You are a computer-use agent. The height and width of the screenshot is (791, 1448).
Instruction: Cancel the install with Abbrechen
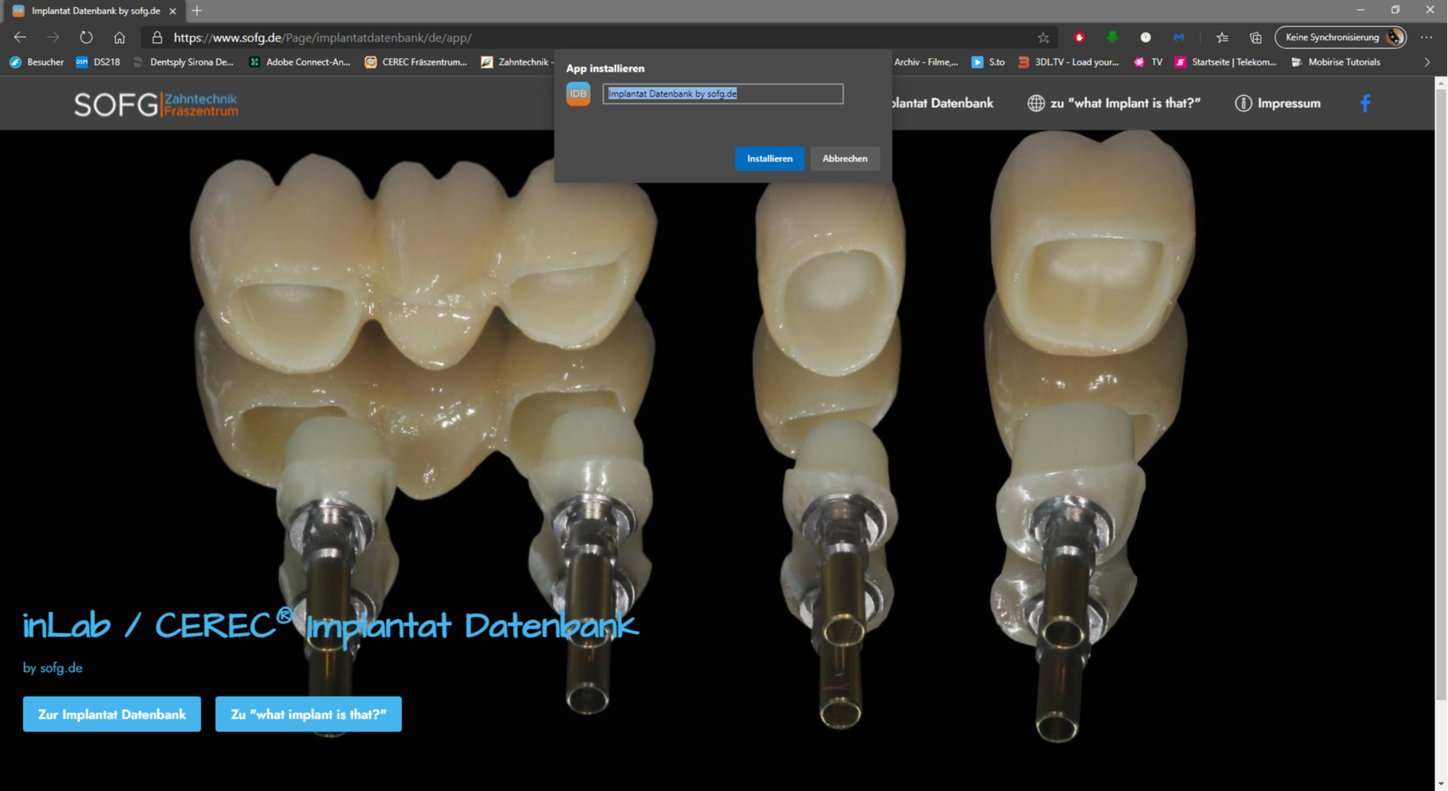[844, 158]
